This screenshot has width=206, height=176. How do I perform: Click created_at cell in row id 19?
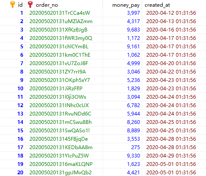click(x=171, y=164)
